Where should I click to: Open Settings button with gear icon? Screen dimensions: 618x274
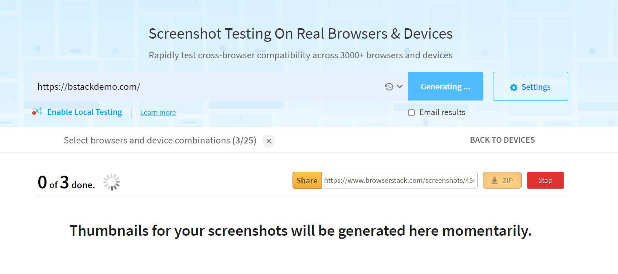[x=530, y=86]
